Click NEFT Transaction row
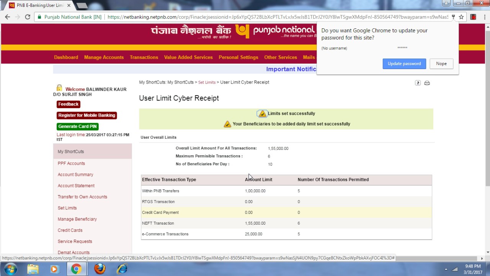 pyautogui.click(x=286, y=223)
